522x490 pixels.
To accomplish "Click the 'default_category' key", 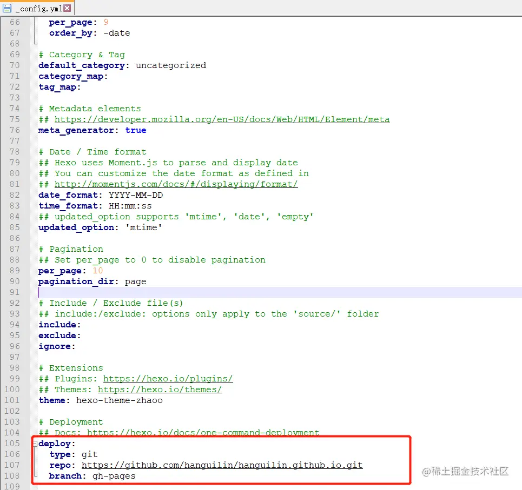I will tap(82, 65).
